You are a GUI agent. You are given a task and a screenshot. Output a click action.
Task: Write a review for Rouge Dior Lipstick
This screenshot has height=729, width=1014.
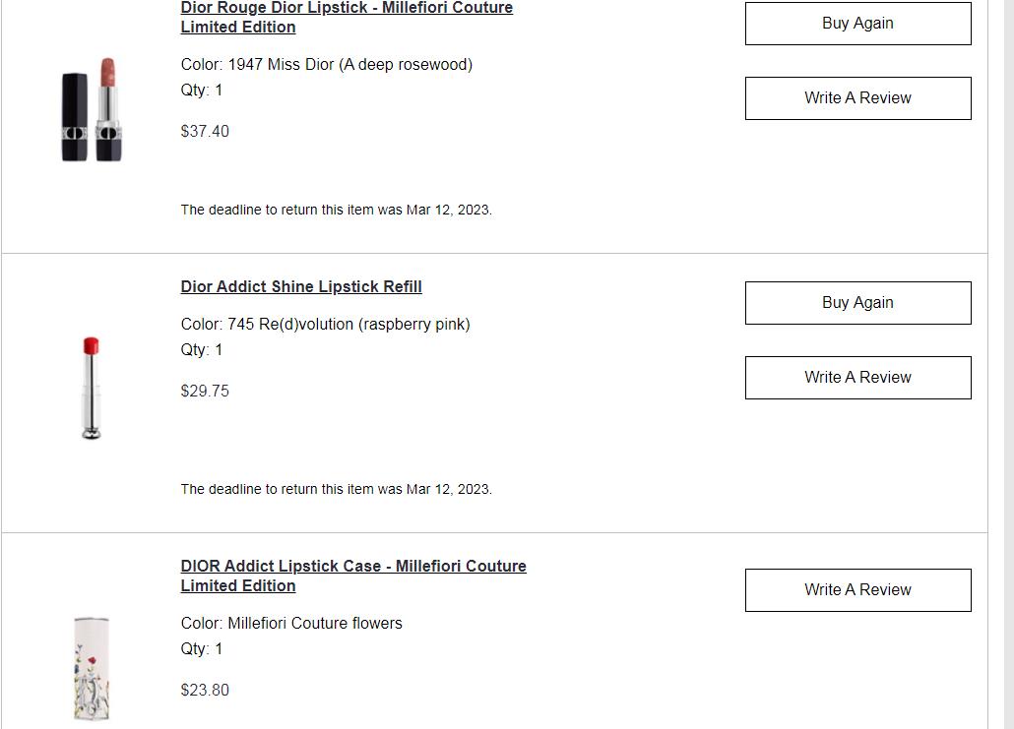(857, 98)
